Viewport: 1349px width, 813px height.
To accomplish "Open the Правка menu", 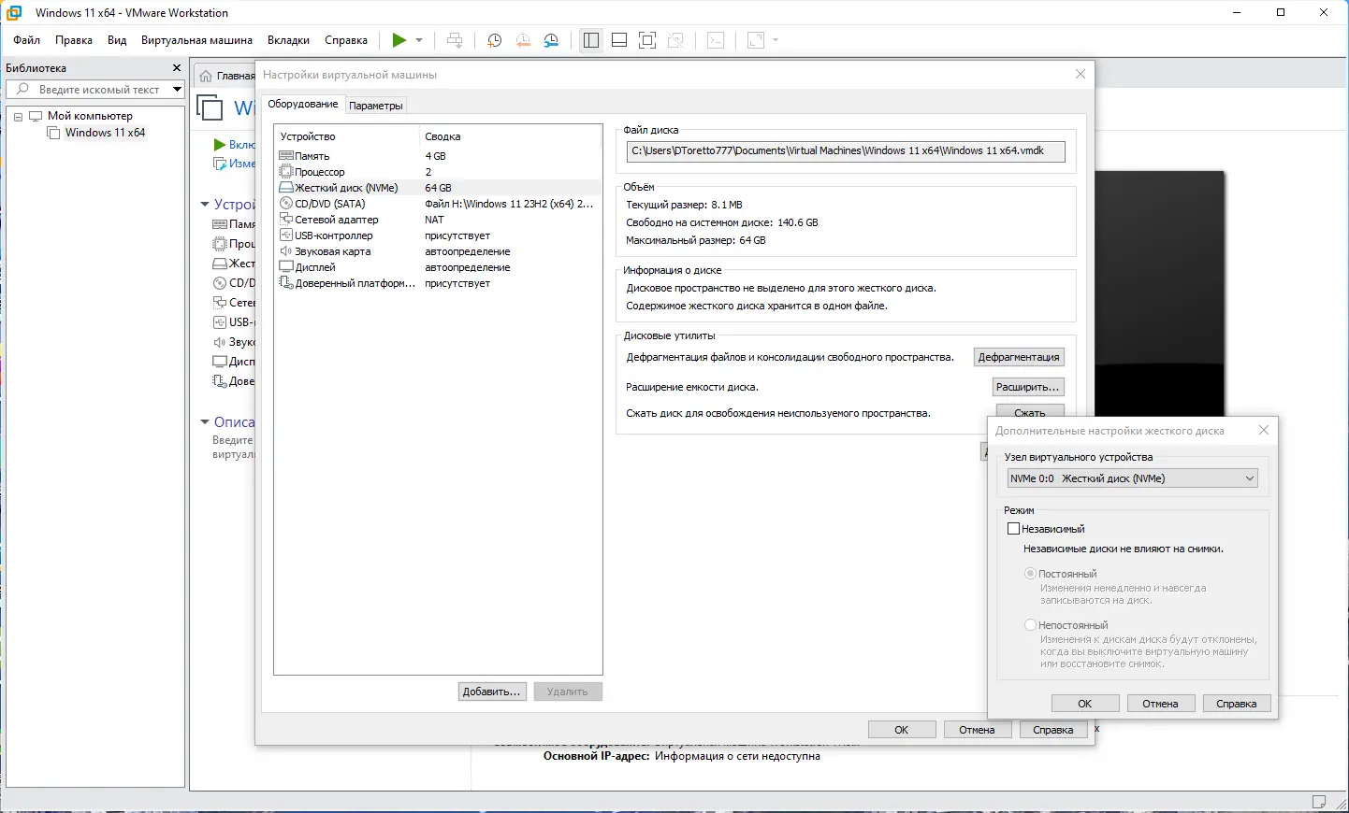I will coord(74,40).
